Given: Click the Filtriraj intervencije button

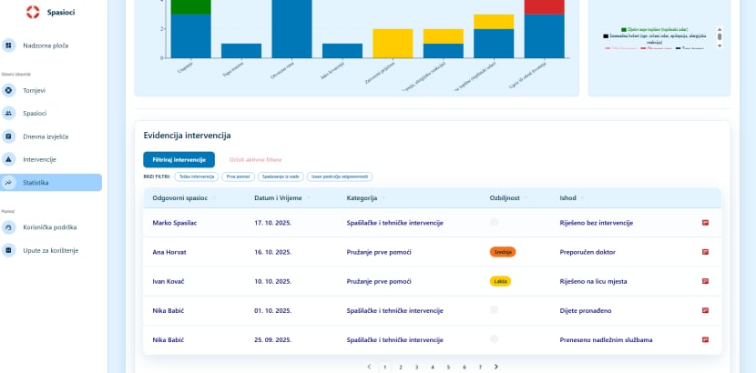Looking at the screenshot, I should (179, 160).
